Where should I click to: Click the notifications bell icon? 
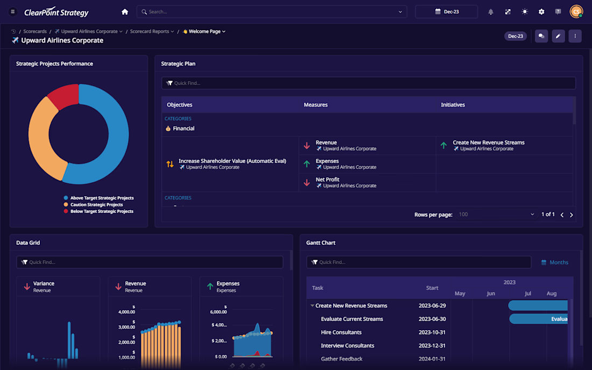(x=490, y=12)
